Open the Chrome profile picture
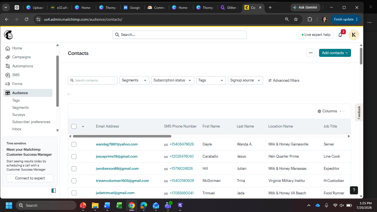The height and width of the screenshot is (212, 377). [x=325, y=19]
